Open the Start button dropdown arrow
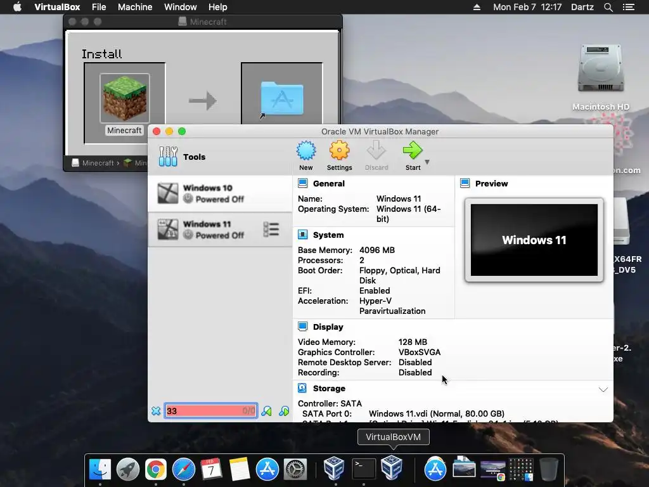The height and width of the screenshot is (487, 649). 427,162
